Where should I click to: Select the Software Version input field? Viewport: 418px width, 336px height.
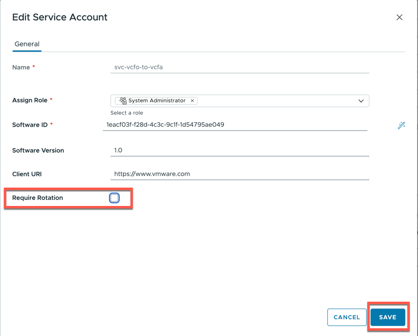239,150
